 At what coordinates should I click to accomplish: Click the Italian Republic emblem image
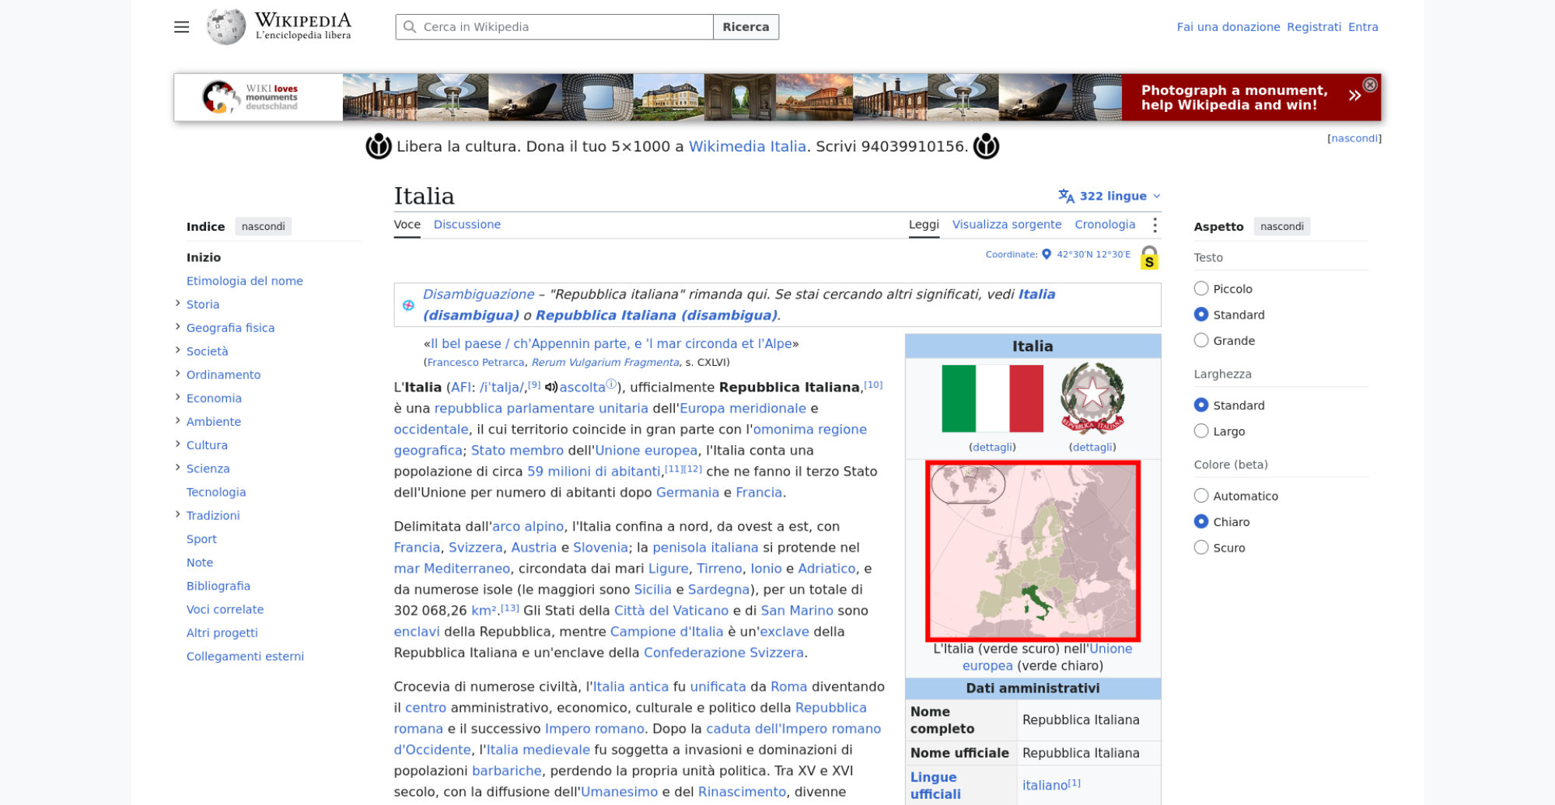[x=1092, y=399]
